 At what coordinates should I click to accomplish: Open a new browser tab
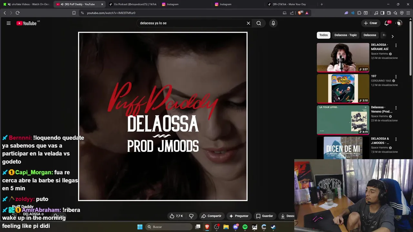tap(322, 4)
